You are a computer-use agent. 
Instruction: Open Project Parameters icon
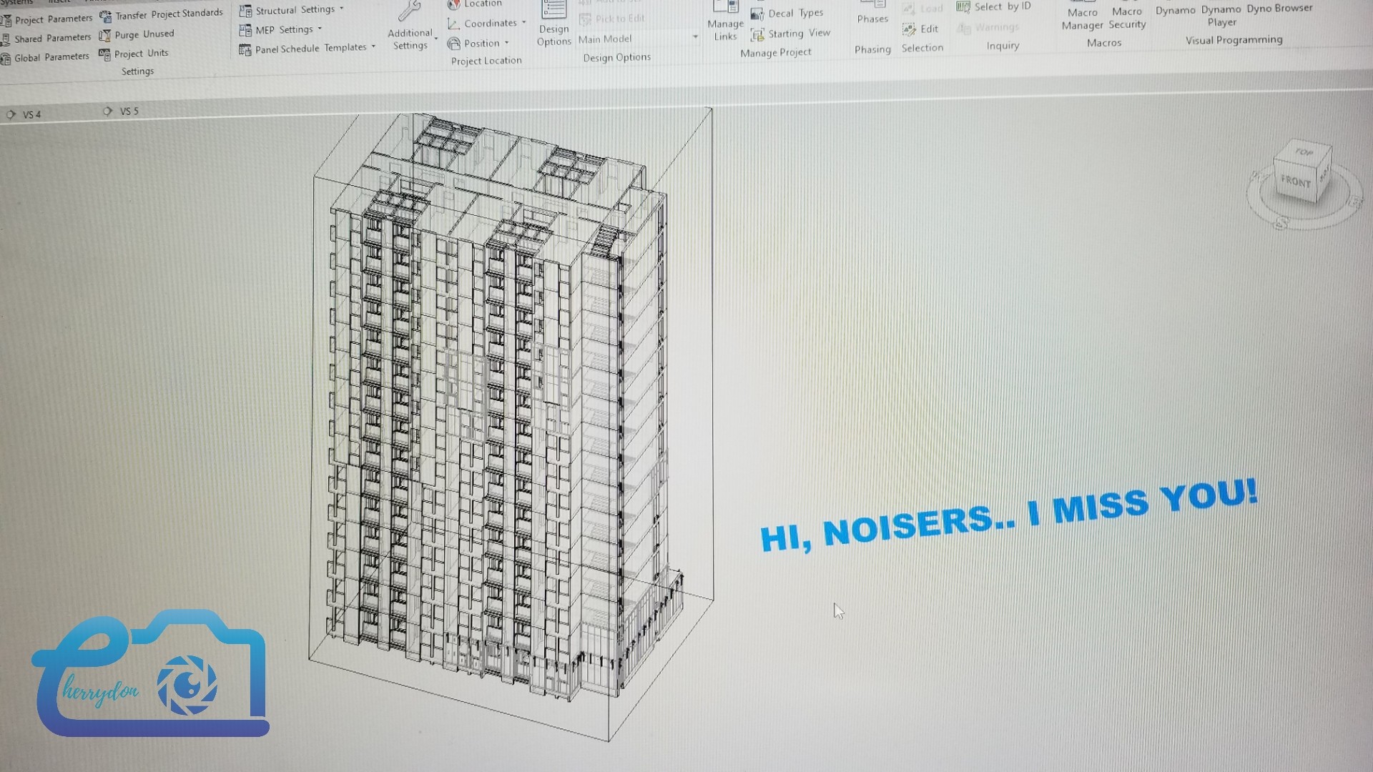6,20
